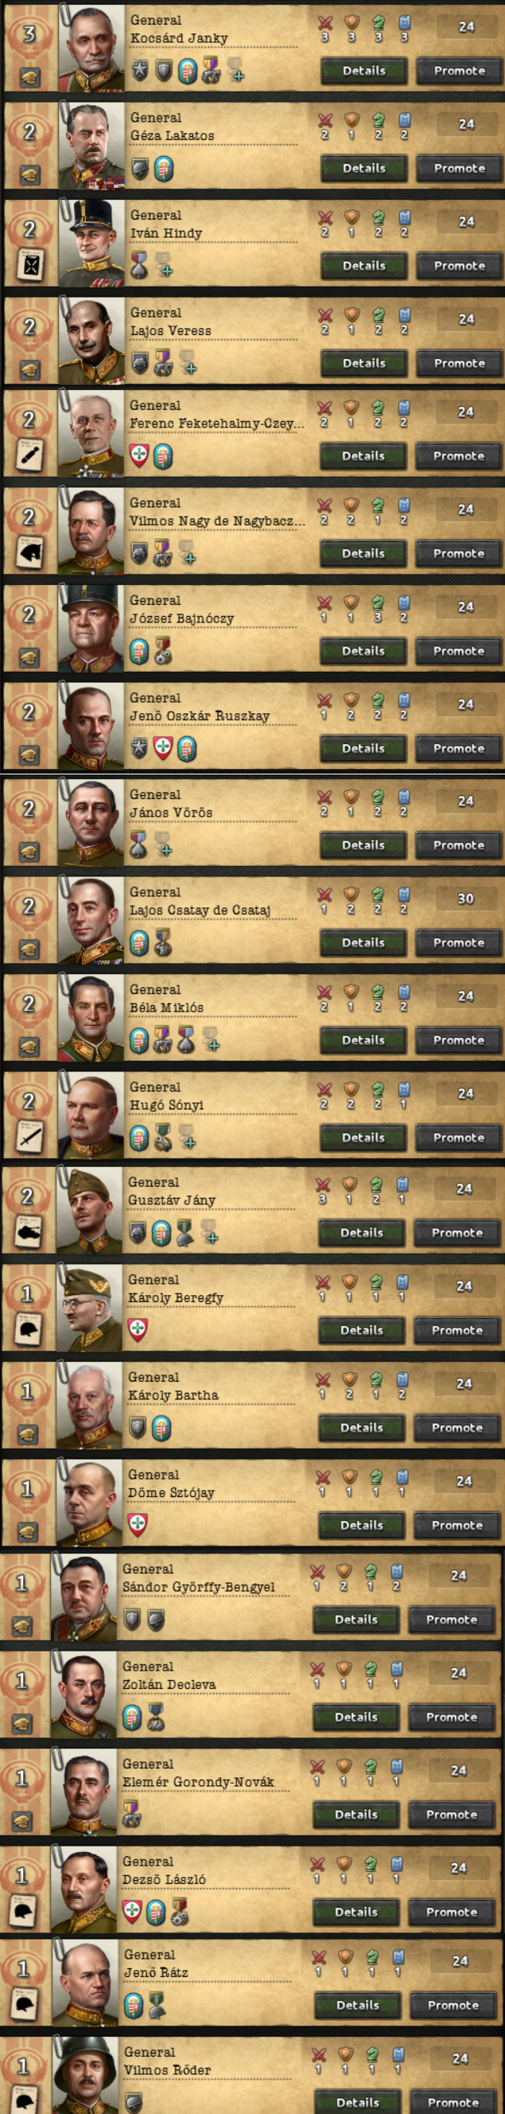The height and width of the screenshot is (2114, 505).
Task: Click Károly Beregfy's helmet assignment icon
Action: coord(29,1329)
